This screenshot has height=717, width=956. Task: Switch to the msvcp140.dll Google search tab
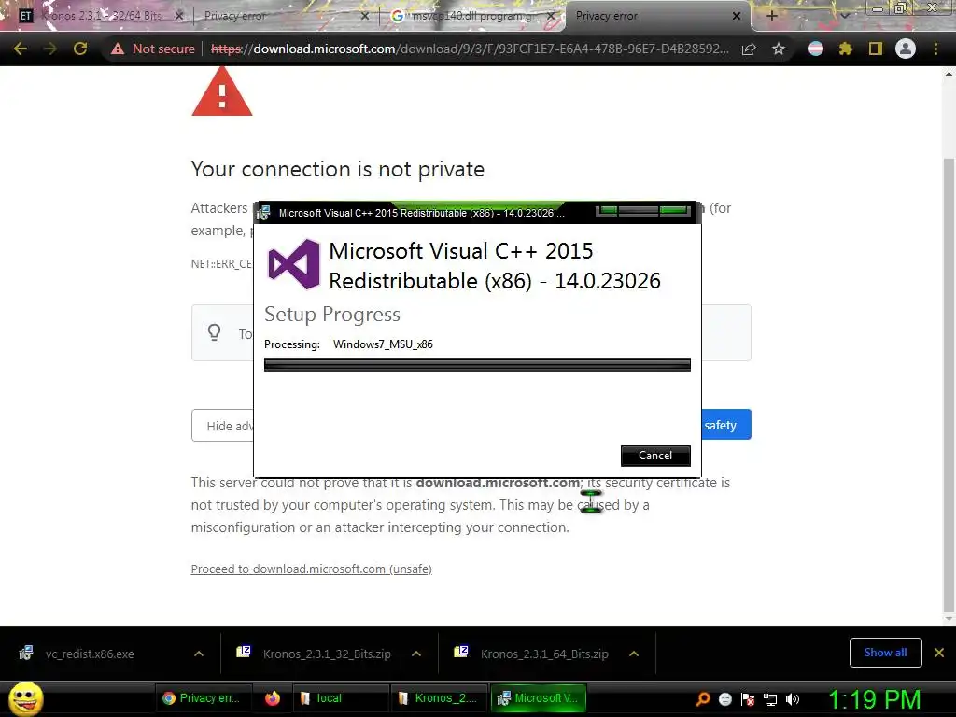point(472,16)
